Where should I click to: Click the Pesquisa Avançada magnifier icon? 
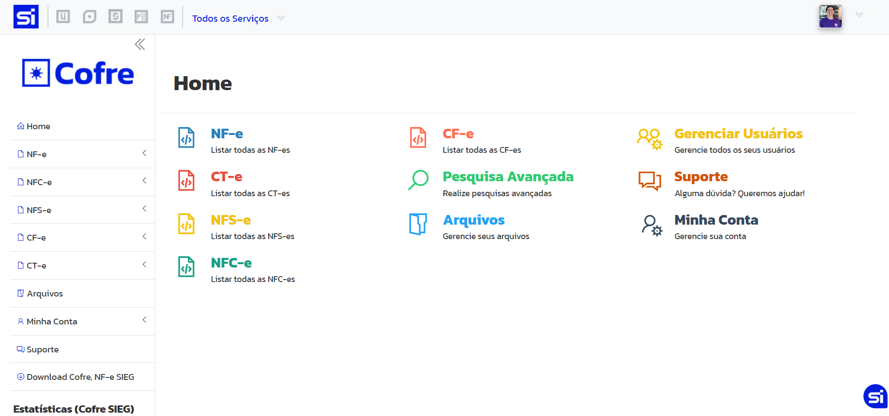418,180
